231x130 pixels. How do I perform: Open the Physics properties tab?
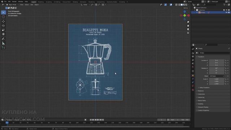pyautogui.click(x=193, y=79)
